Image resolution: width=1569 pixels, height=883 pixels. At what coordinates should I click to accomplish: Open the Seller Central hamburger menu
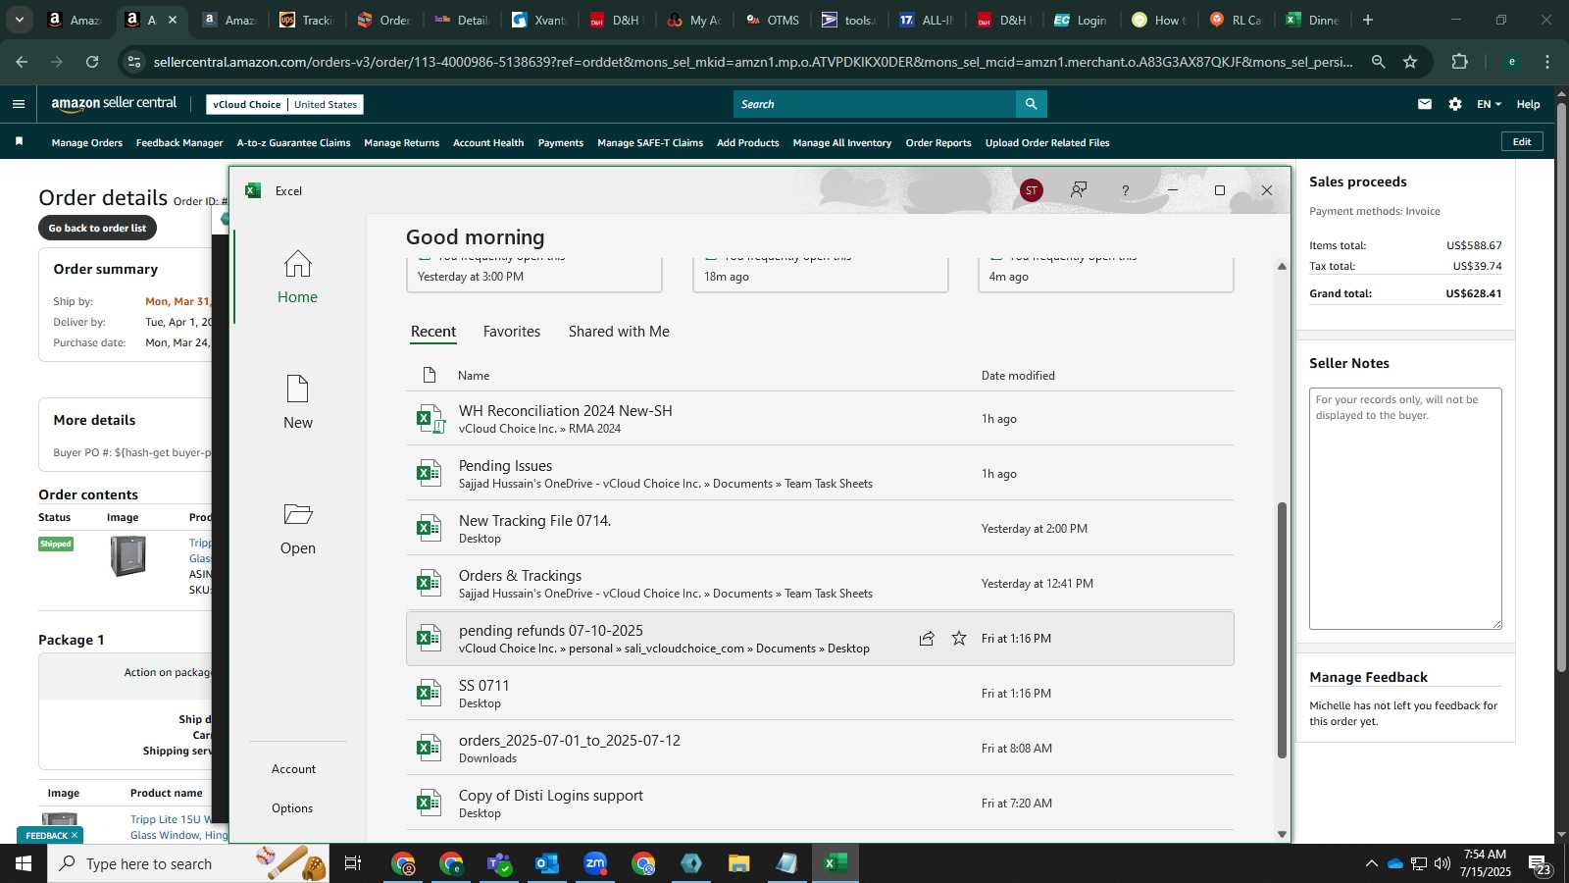tap(18, 104)
